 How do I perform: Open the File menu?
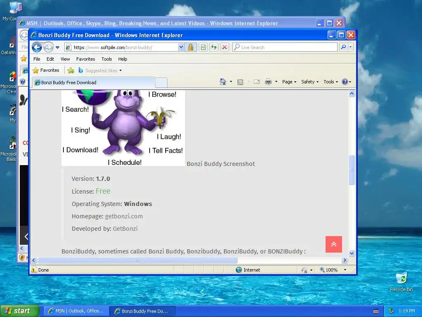pos(37,59)
